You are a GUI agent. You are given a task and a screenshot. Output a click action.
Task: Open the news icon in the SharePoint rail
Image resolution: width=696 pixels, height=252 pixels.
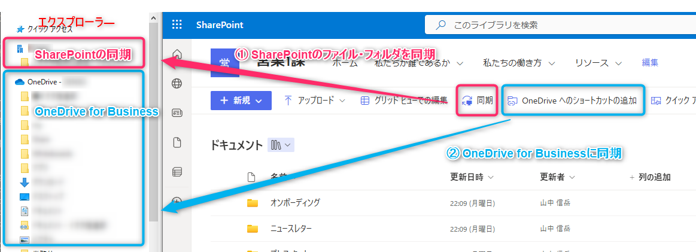tap(177, 113)
